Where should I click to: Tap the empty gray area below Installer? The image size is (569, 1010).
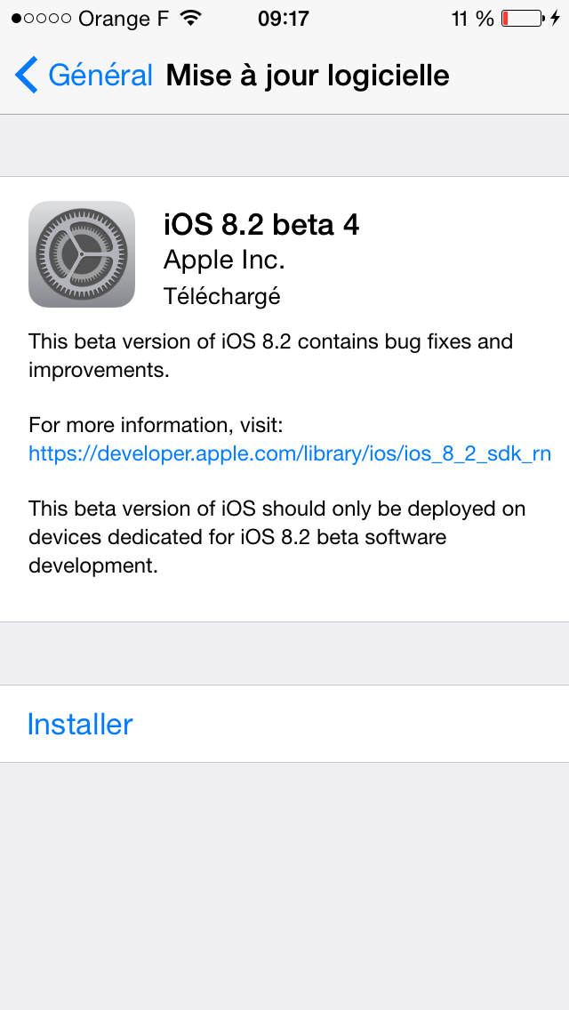pos(284,886)
